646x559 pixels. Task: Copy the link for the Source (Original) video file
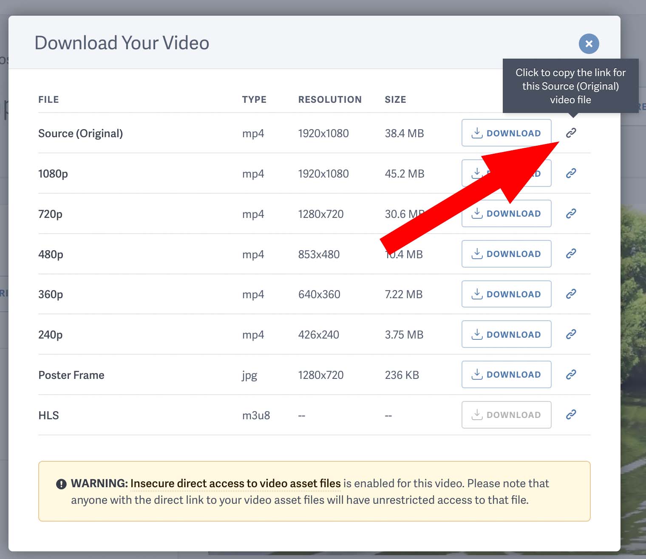point(571,133)
